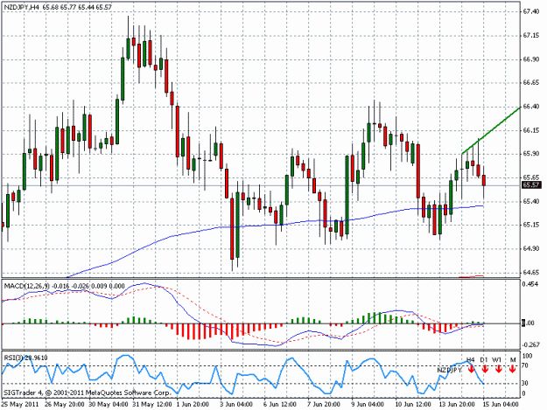The image size is (547, 410).
Task: Click the 65.15 price axis label
Action: (531, 225)
